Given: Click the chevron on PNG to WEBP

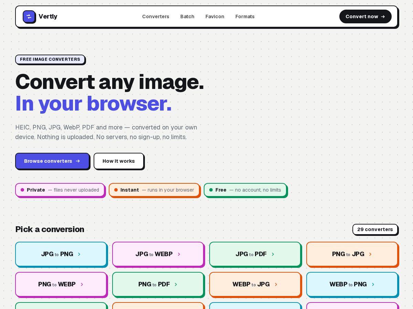Looking at the screenshot, I should pyautogui.click(x=82, y=284).
